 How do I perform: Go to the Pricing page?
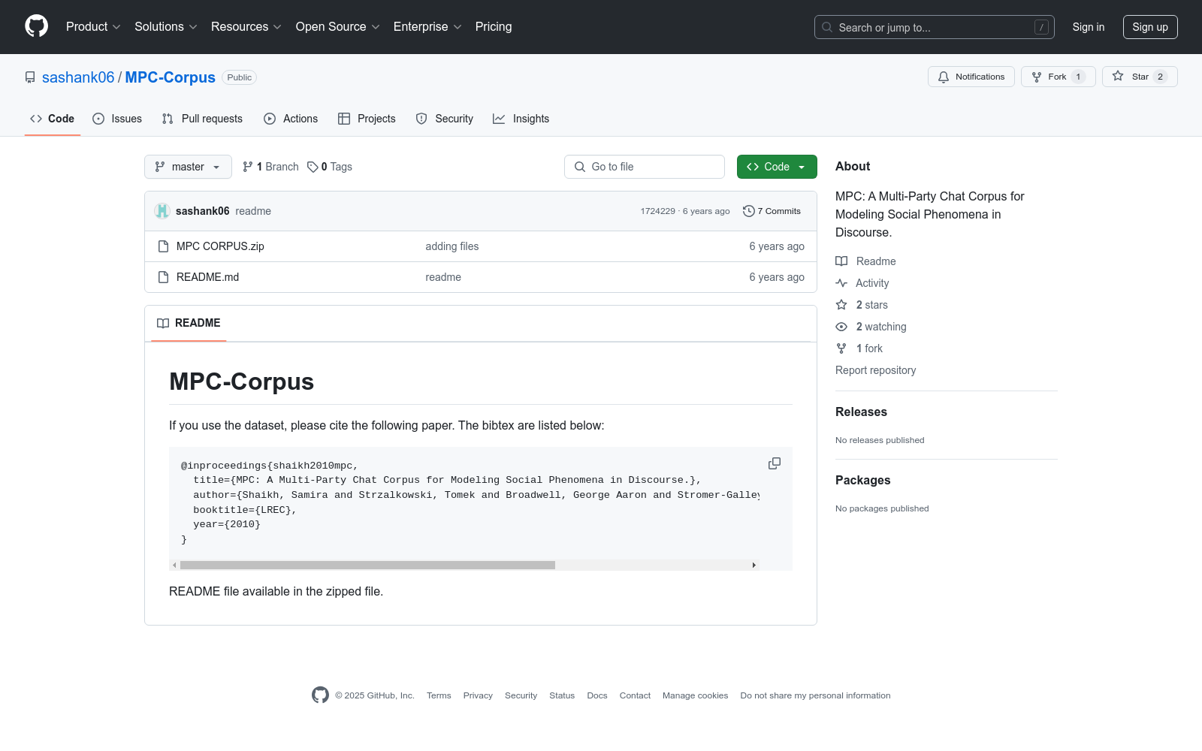tap(494, 27)
